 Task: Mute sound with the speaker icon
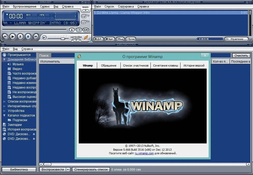44,38
